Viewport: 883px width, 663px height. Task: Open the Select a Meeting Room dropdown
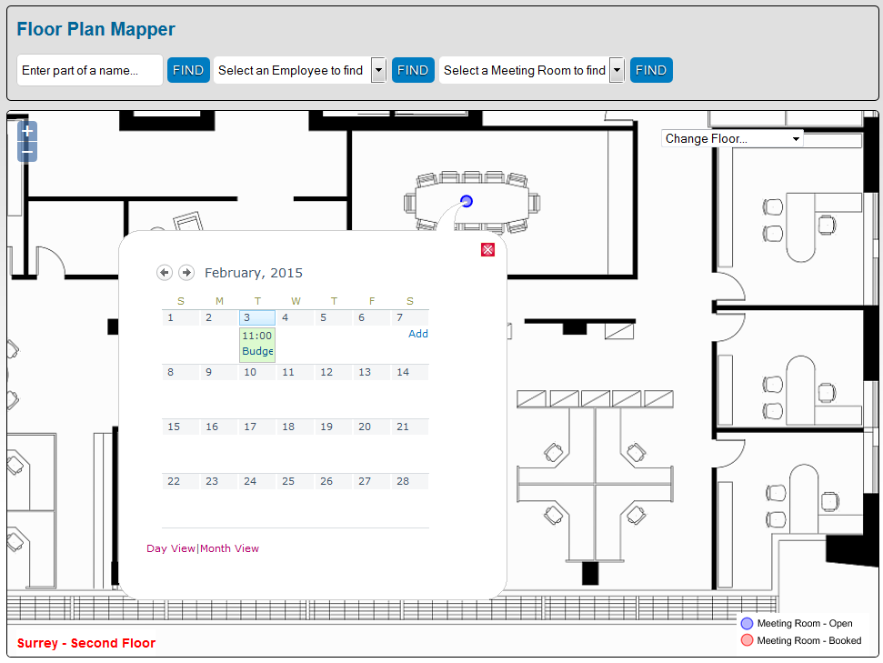(616, 70)
